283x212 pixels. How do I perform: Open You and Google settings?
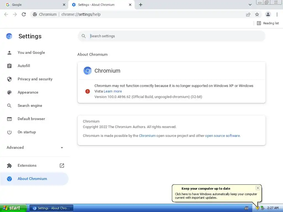click(34, 53)
